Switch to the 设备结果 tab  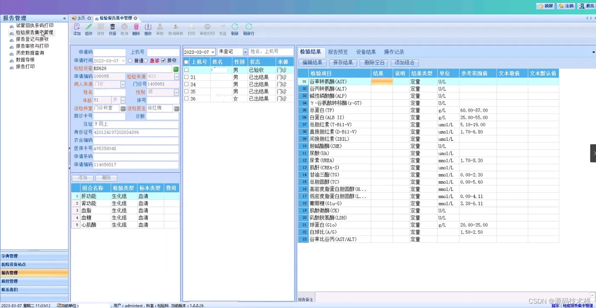click(x=366, y=52)
